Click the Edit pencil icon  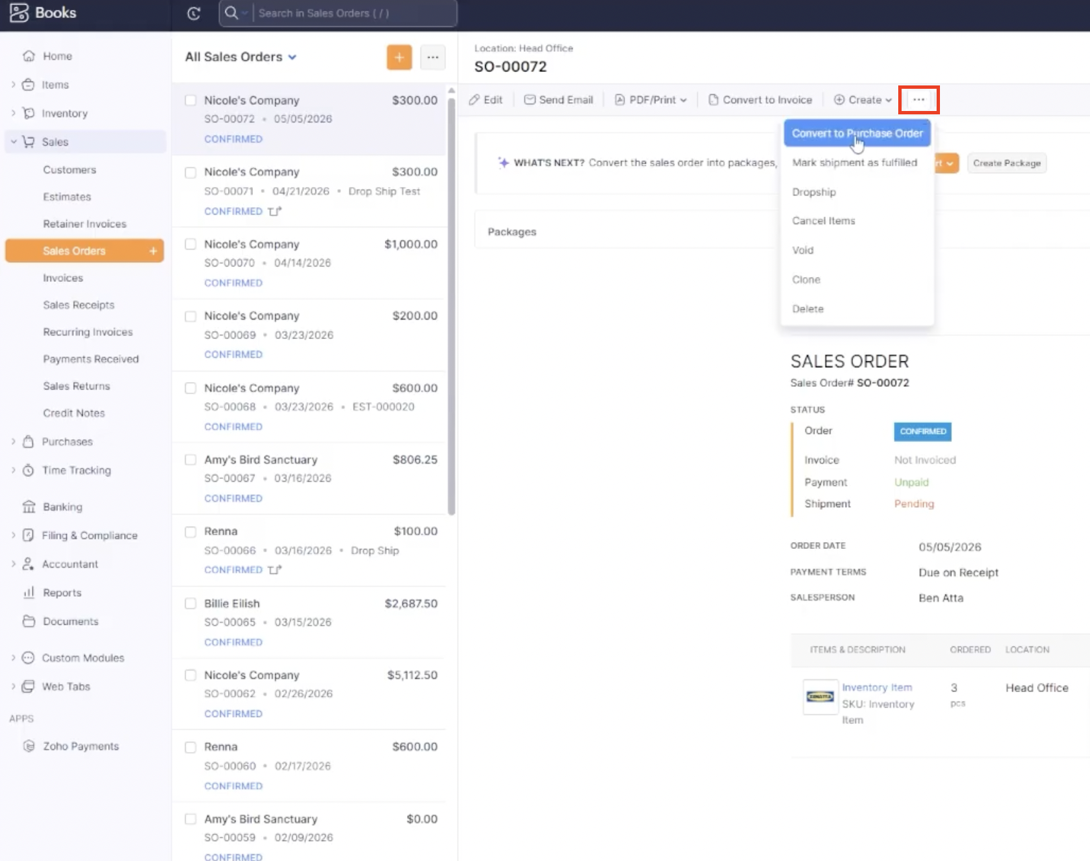tap(474, 100)
